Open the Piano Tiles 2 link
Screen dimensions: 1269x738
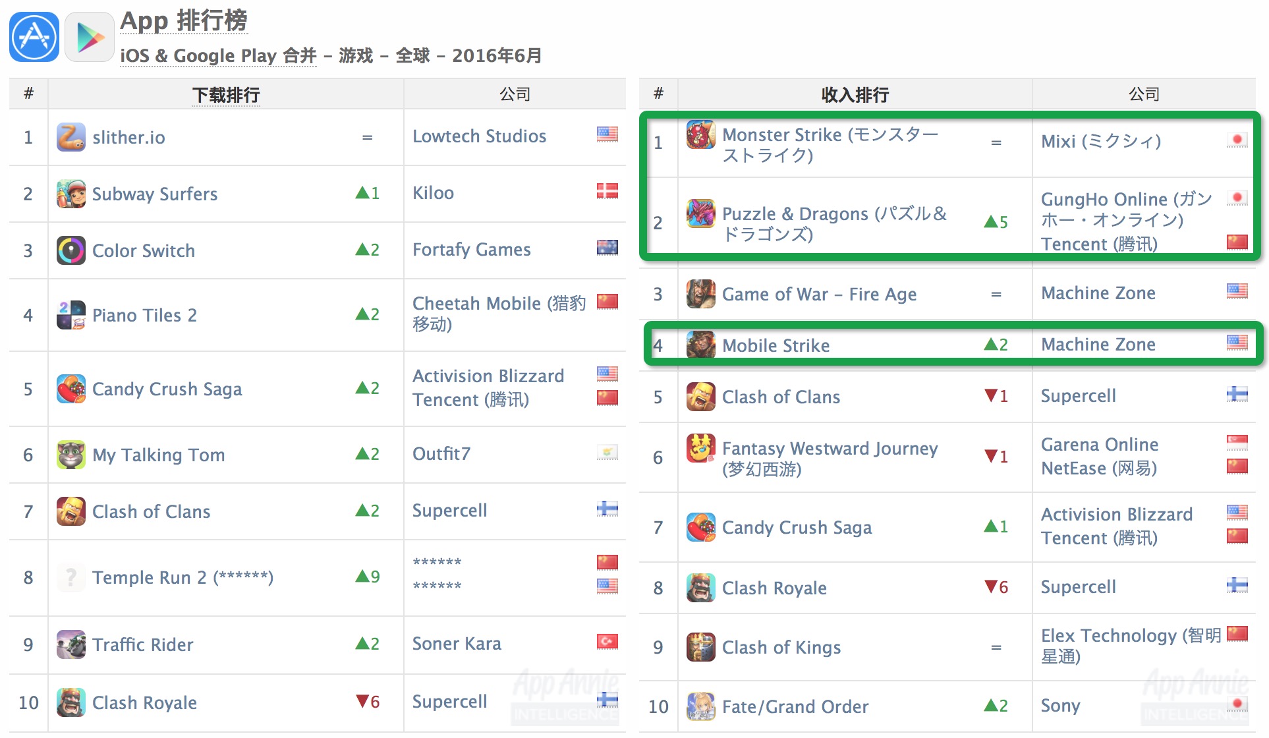pyautogui.click(x=144, y=315)
